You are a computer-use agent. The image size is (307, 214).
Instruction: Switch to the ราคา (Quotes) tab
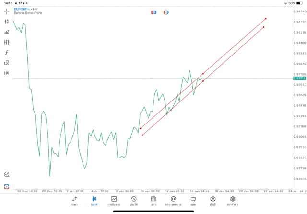(x=74, y=201)
